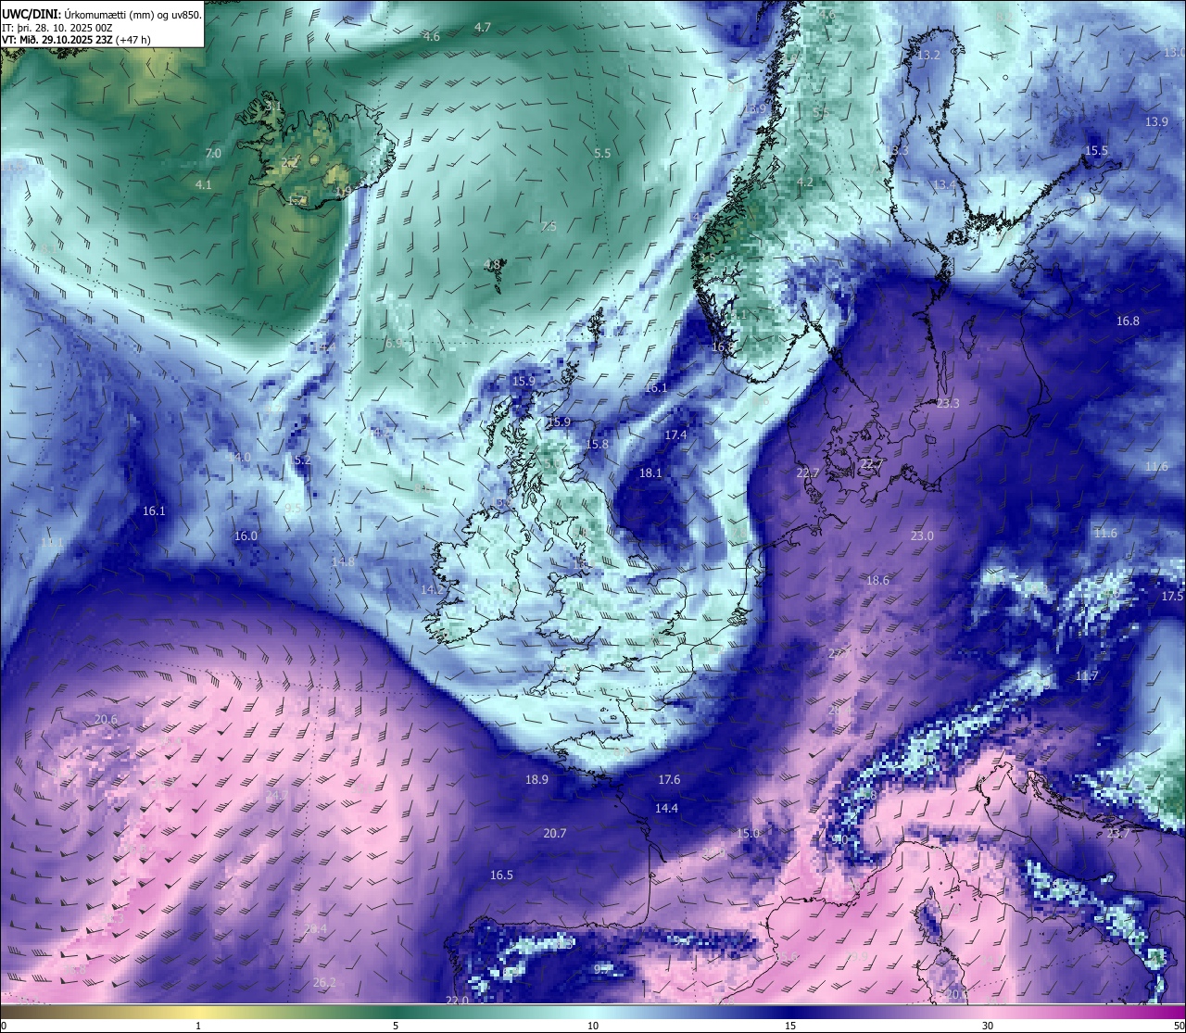This screenshot has height=1033, width=1186.
Task: Click the colorbar tick label 30
Action: pos(988,1026)
